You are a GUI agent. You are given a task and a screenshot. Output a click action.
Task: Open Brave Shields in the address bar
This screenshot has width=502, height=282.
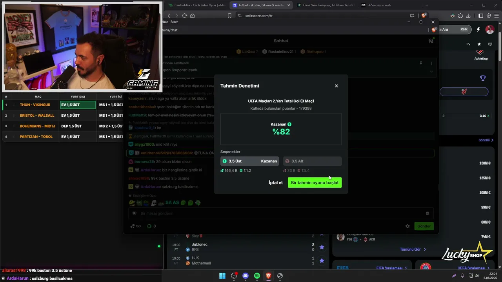click(424, 16)
